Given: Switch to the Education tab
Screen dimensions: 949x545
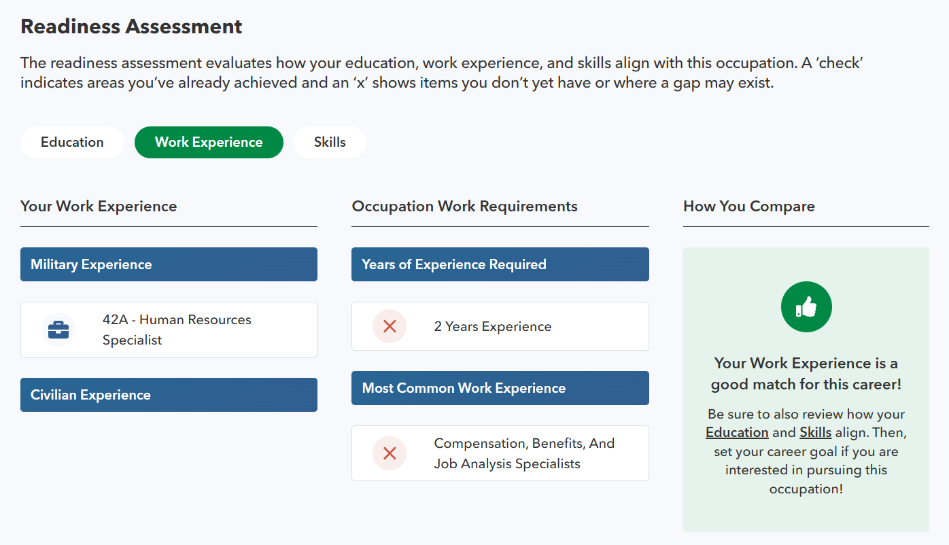Looking at the screenshot, I should [x=71, y=142].
